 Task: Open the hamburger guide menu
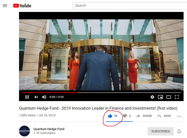pyautogui.click(x=5, y=6)
